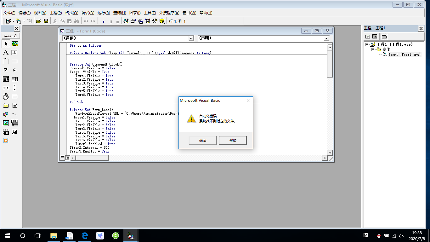Select Form1 (Form1.frm) in project tree
Screen dimensions: 430x242
[405, 55]
